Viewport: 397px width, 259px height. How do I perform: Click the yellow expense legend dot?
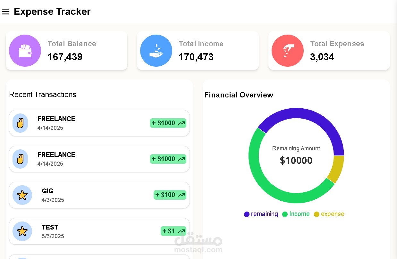tap(317, 214)
